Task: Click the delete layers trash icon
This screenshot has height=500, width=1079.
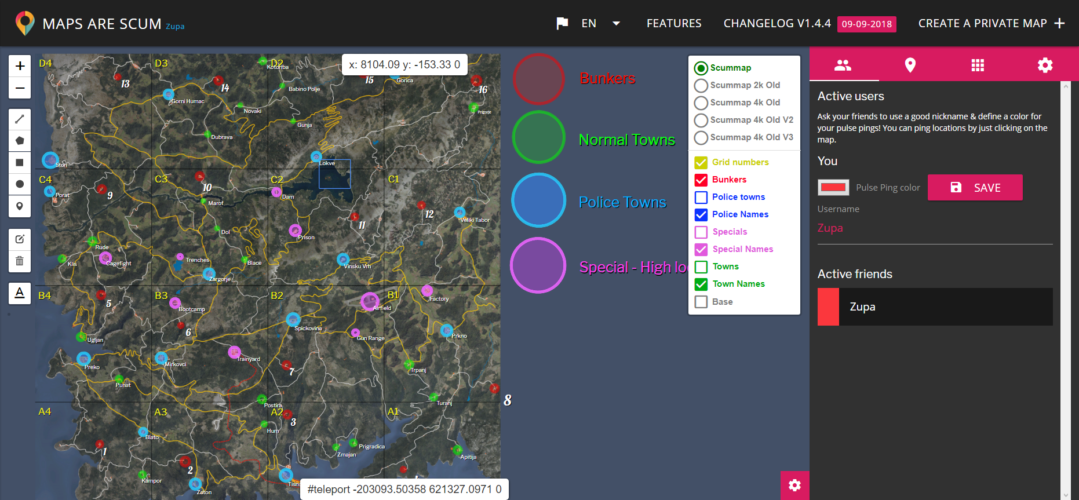Action: click(x=20, y=261)
